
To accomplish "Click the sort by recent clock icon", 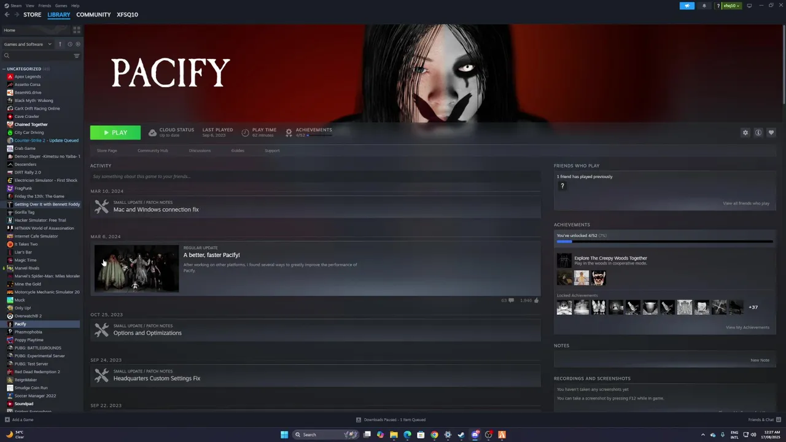I will click(70, 44).
